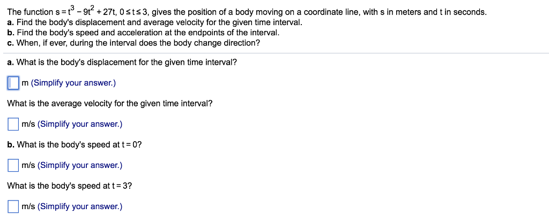Click the question asking for the body's displacement
This screenshot has height=215, width=549.
pos(122,62)
